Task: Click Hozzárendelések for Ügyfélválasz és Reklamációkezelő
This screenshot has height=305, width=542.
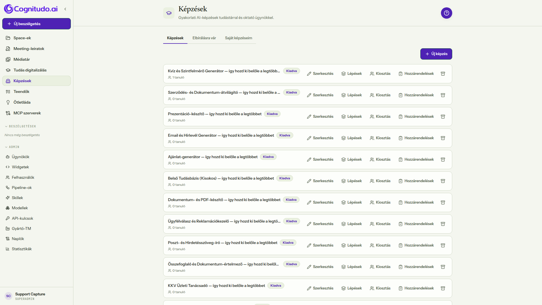Action: click(416, 224)
